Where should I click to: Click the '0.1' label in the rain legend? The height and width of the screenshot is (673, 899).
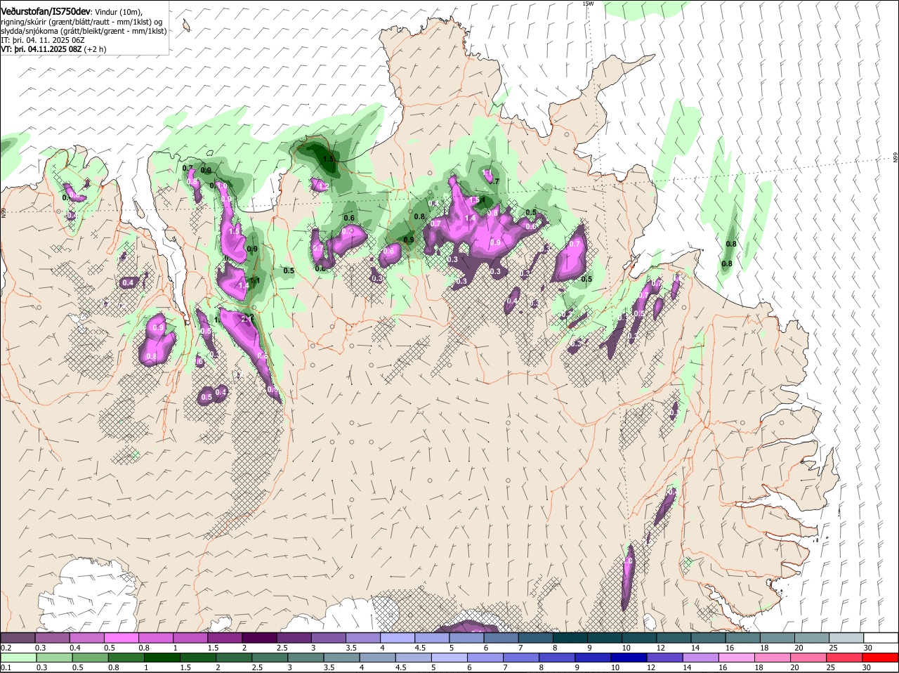(6, 667)
